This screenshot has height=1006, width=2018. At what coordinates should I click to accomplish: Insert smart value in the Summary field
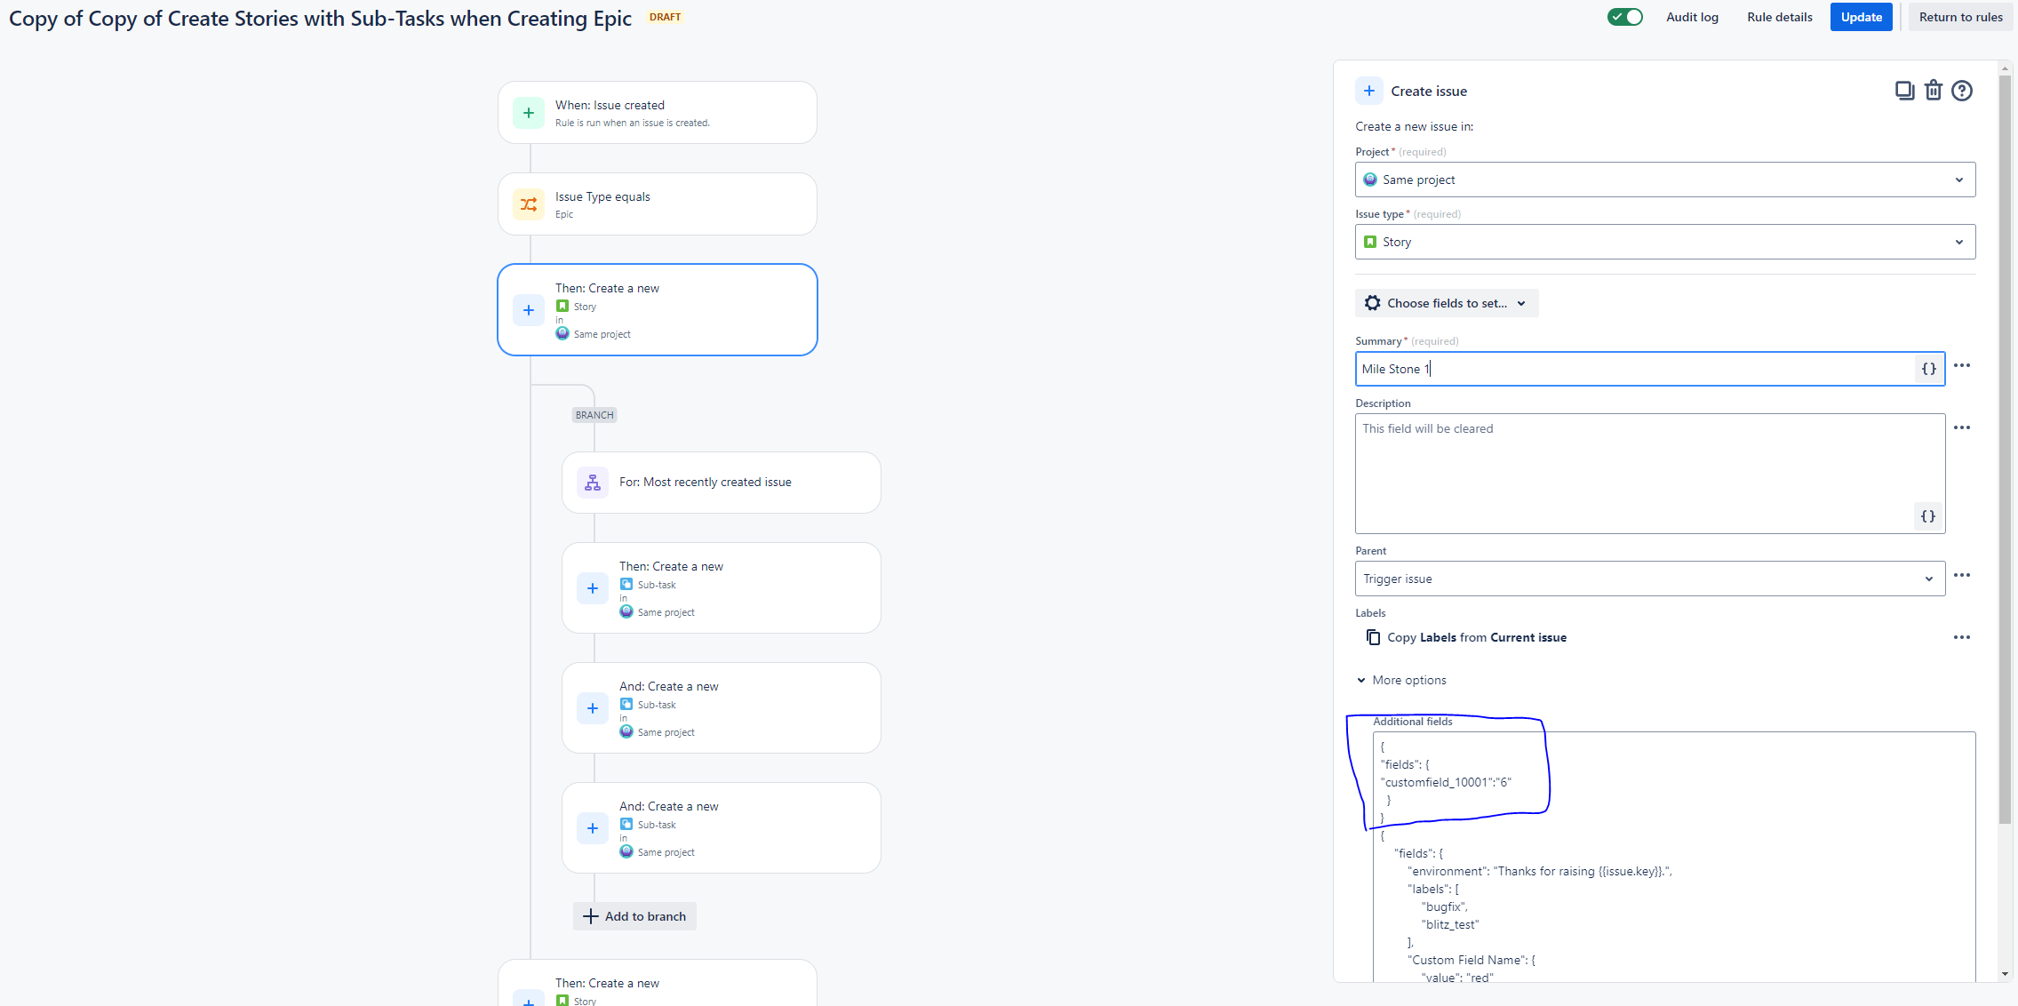pos(1927,369)
